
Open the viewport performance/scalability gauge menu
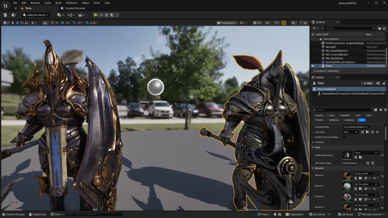tap(276, 23)
